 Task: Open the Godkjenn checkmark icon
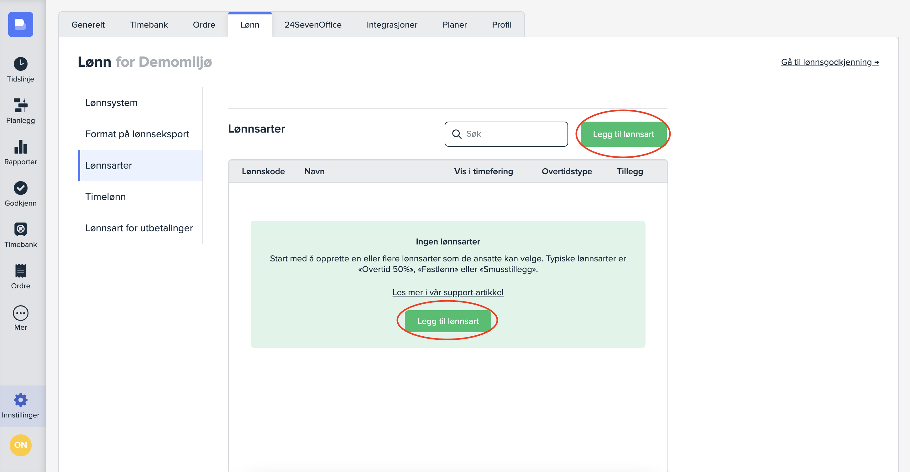point(20,188)
